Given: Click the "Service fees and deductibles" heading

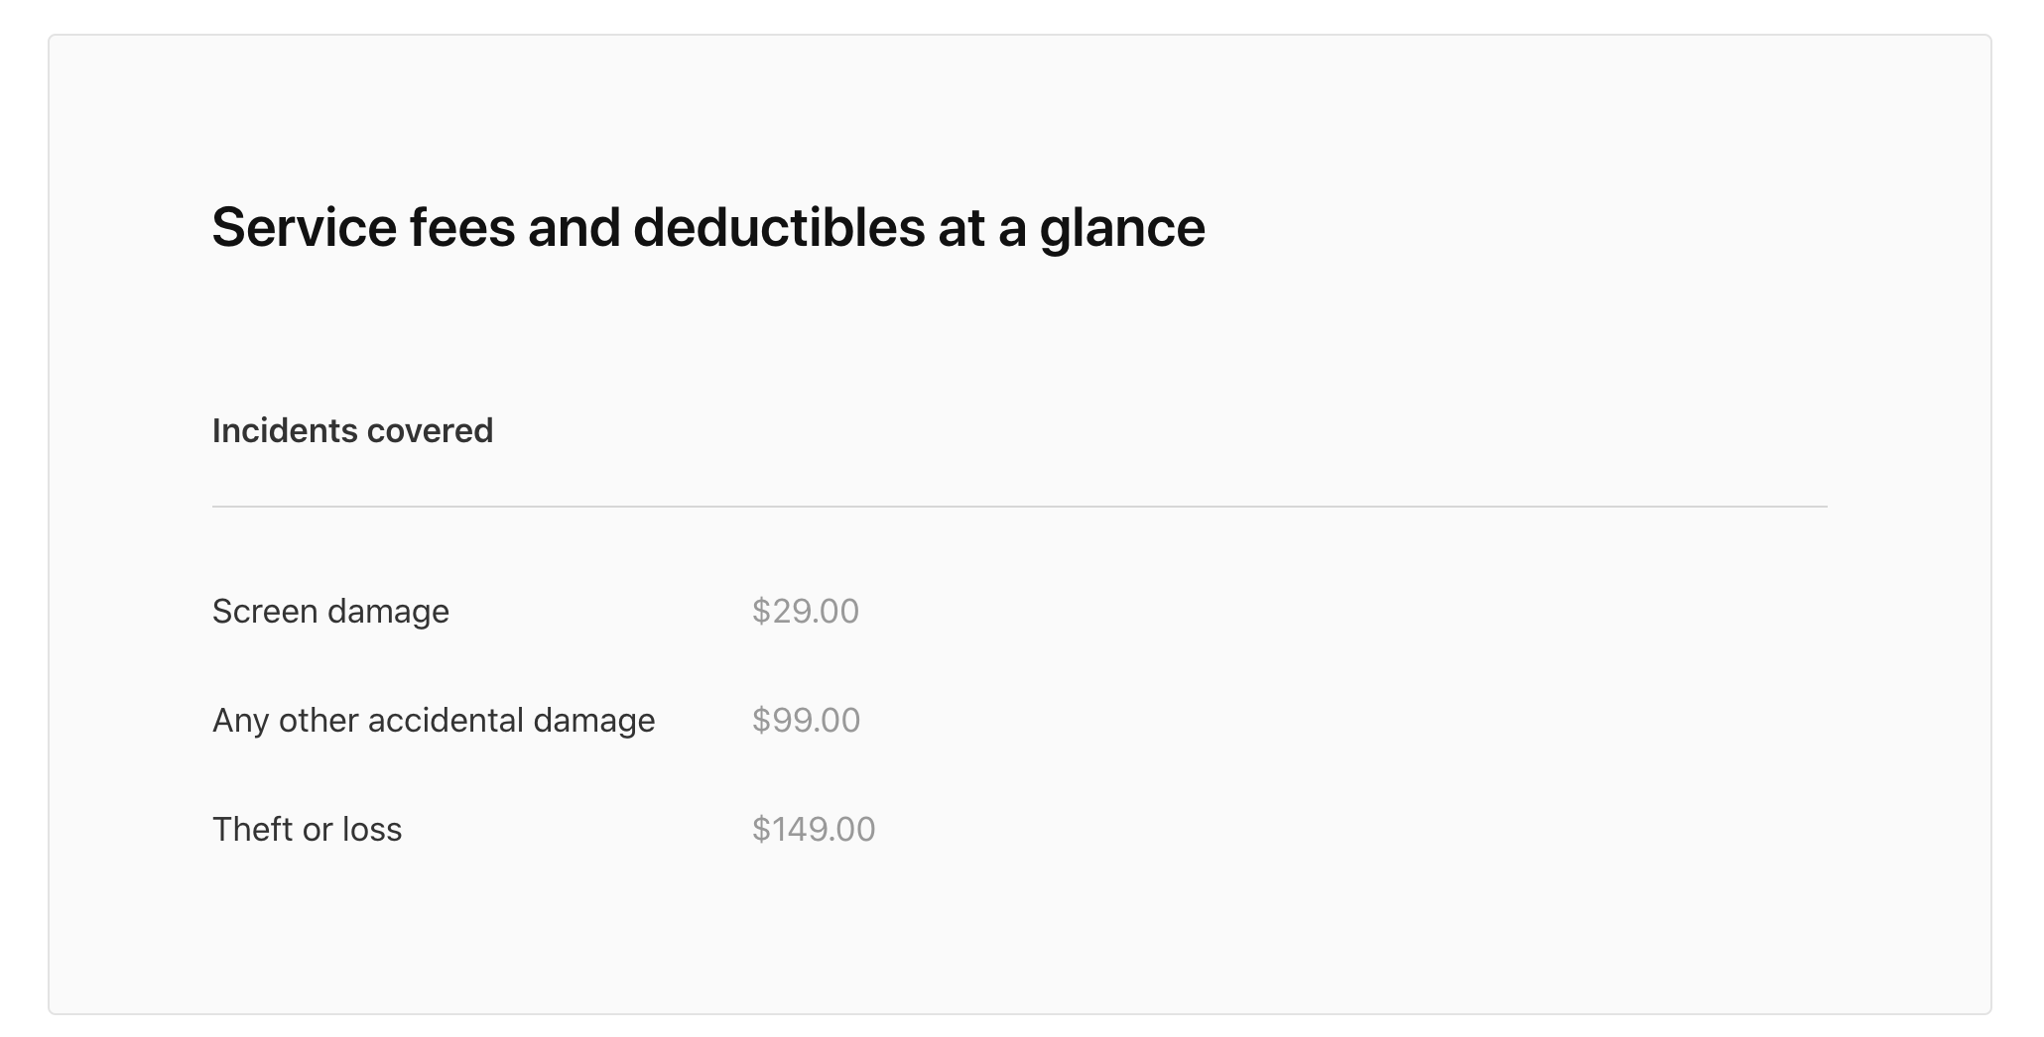Looking at the screenshot, I should tap(707, 228).
